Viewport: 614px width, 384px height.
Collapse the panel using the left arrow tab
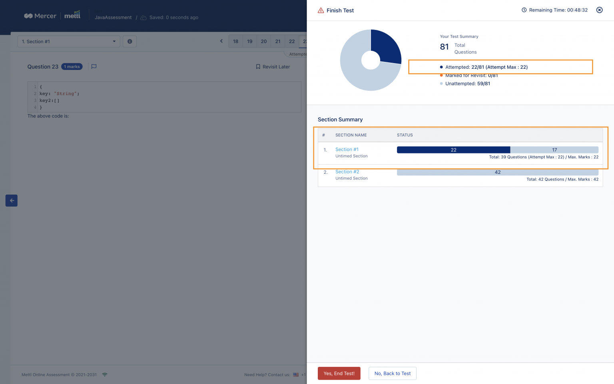tap(11, 200)
